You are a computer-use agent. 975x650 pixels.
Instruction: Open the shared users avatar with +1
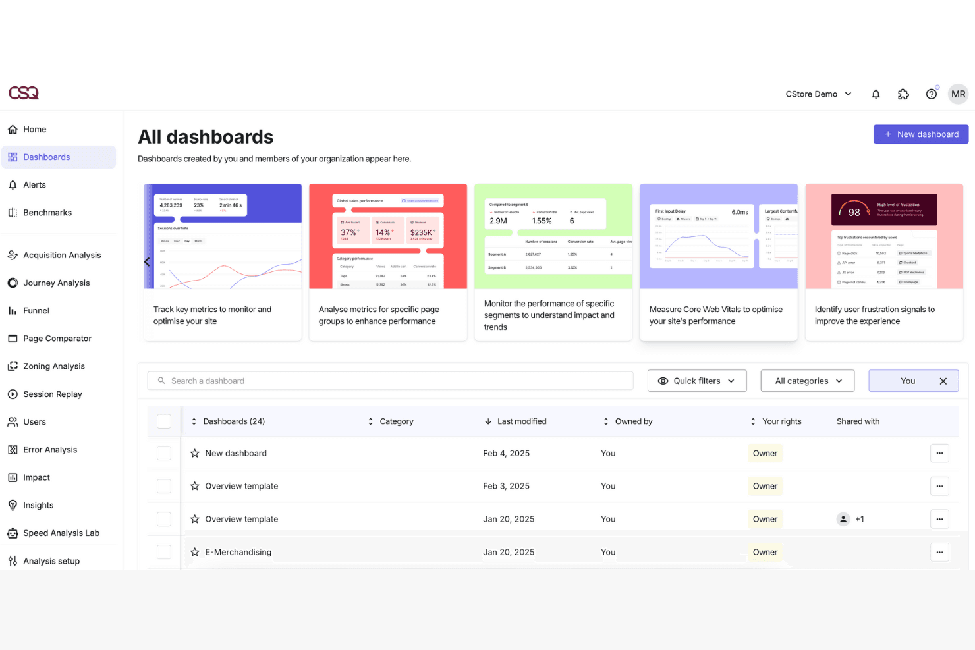[x=843, y=519]
